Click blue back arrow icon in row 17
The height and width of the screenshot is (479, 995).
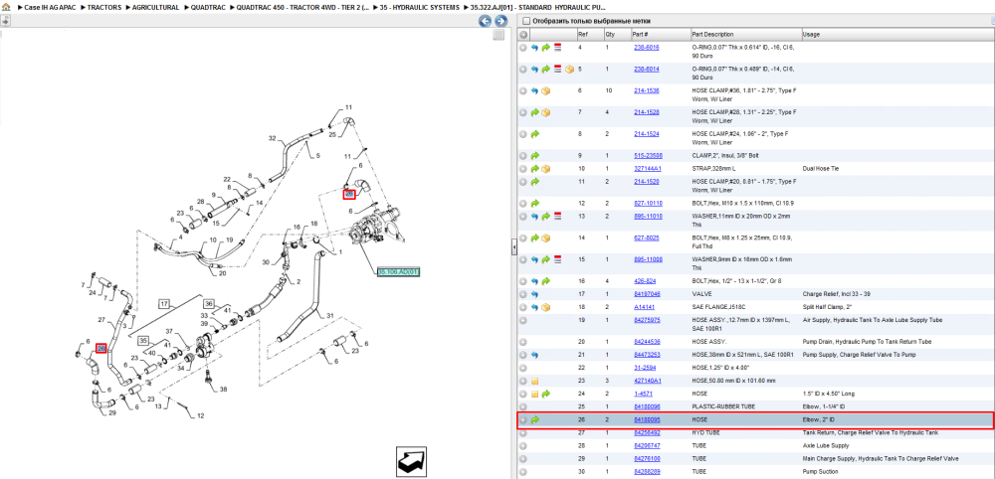pyautogui.click(x=535, y=294)
